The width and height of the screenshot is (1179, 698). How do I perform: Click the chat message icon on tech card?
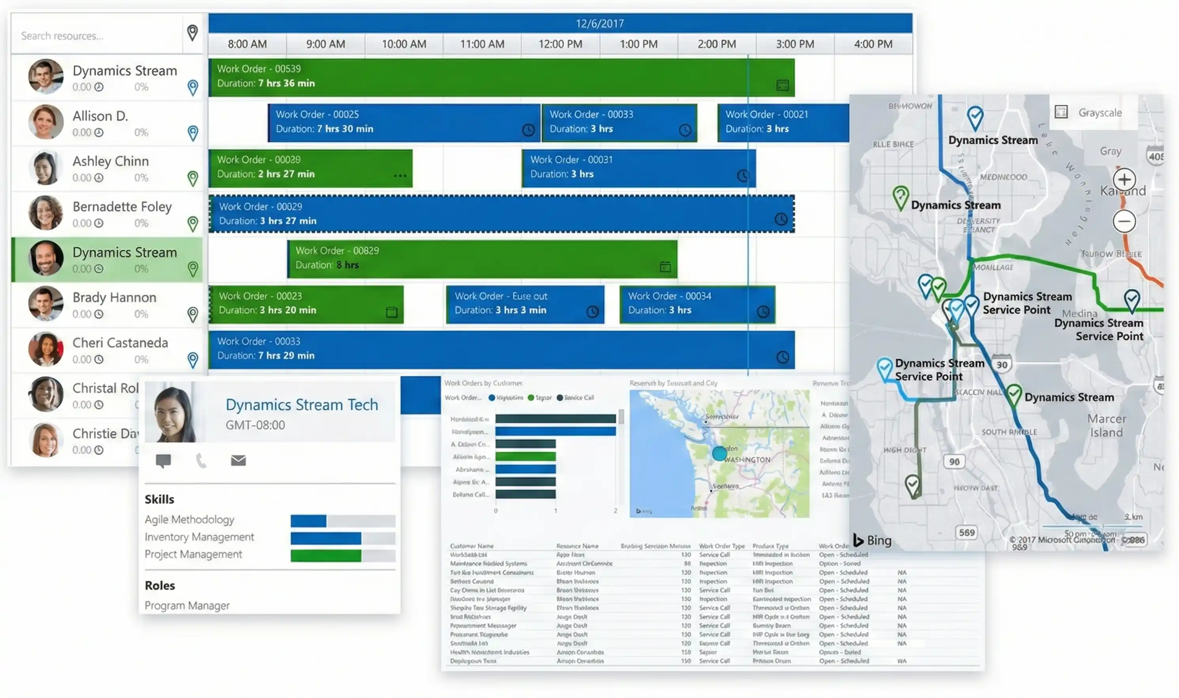click(x=163, y=461)
